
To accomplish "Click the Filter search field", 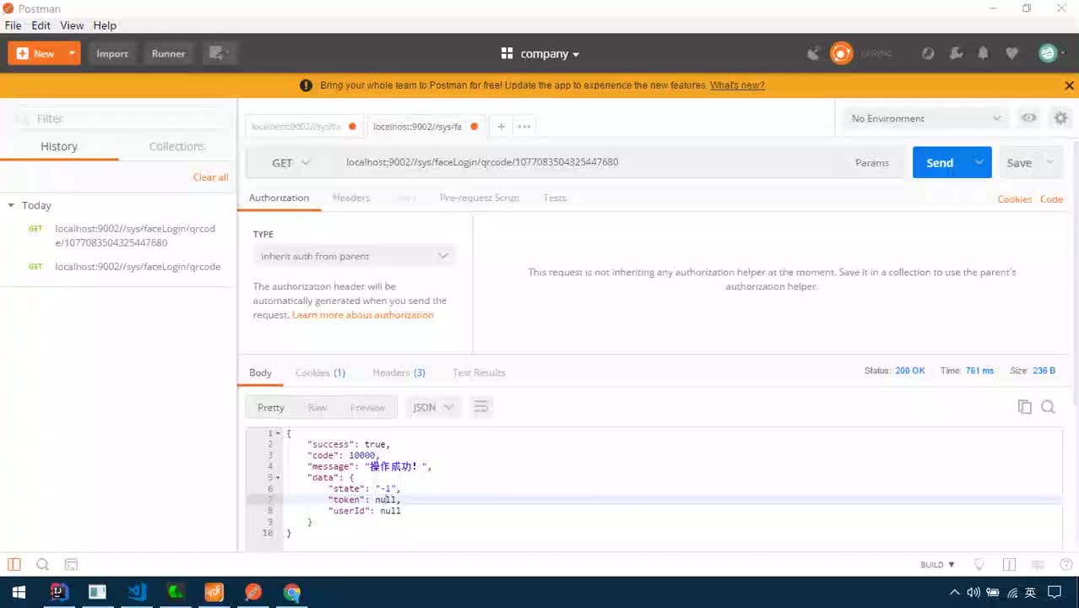I will point(118,119).
